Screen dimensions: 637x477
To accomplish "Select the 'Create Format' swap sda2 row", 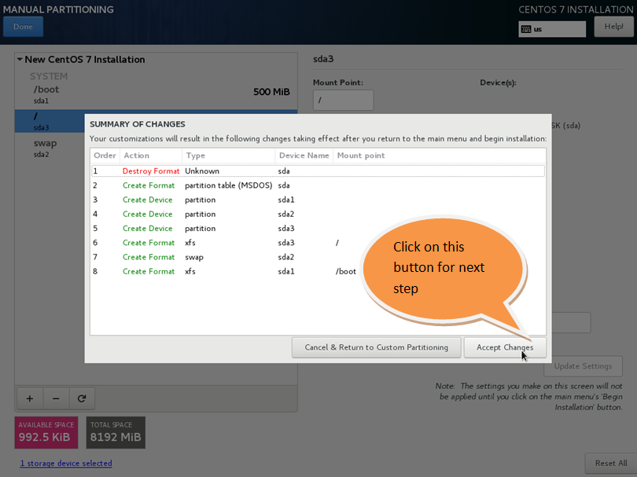I will pyautogui.click(x=318, y=257).
